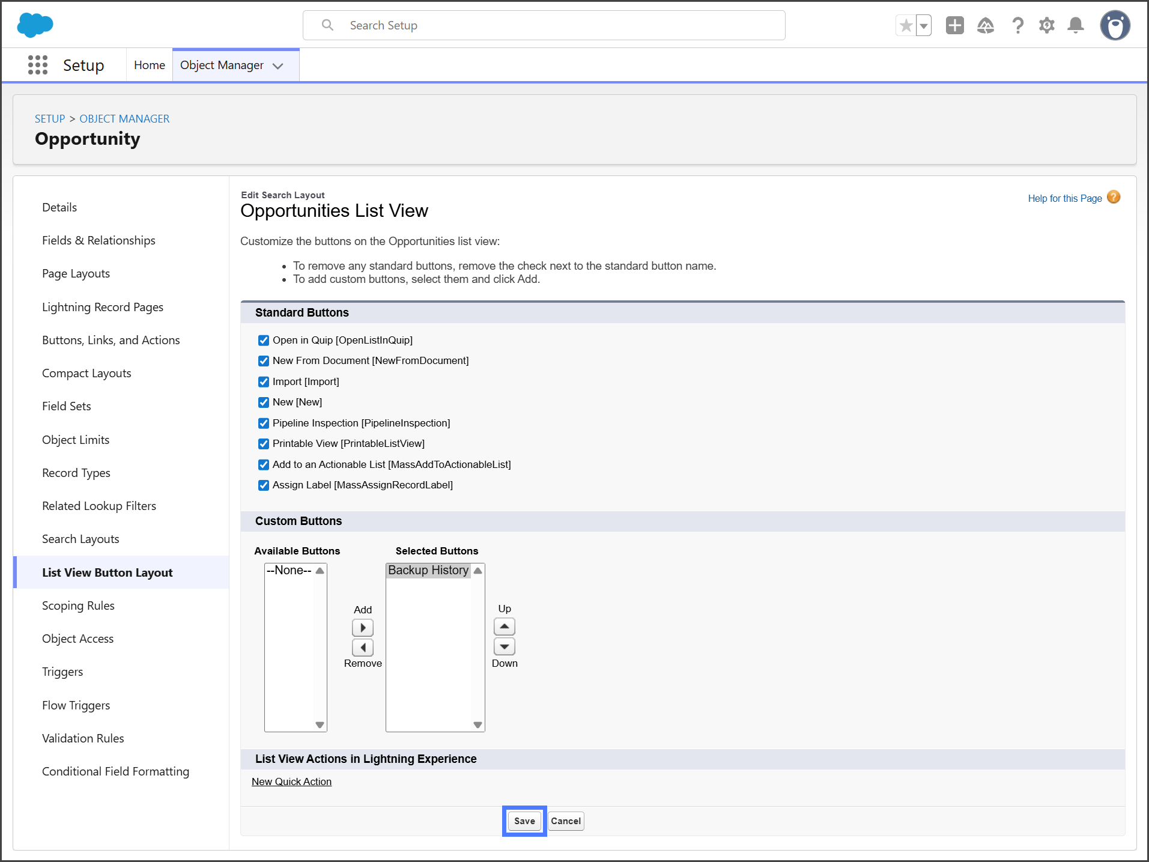This screenshot has height=862, width=1149.
Task: Save the list view layout
Action: 524,821
